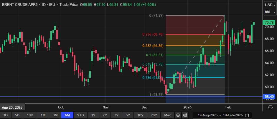Screen dimensions: 277x119
Task: Switch range to 1Y
Action: [93, 115]
